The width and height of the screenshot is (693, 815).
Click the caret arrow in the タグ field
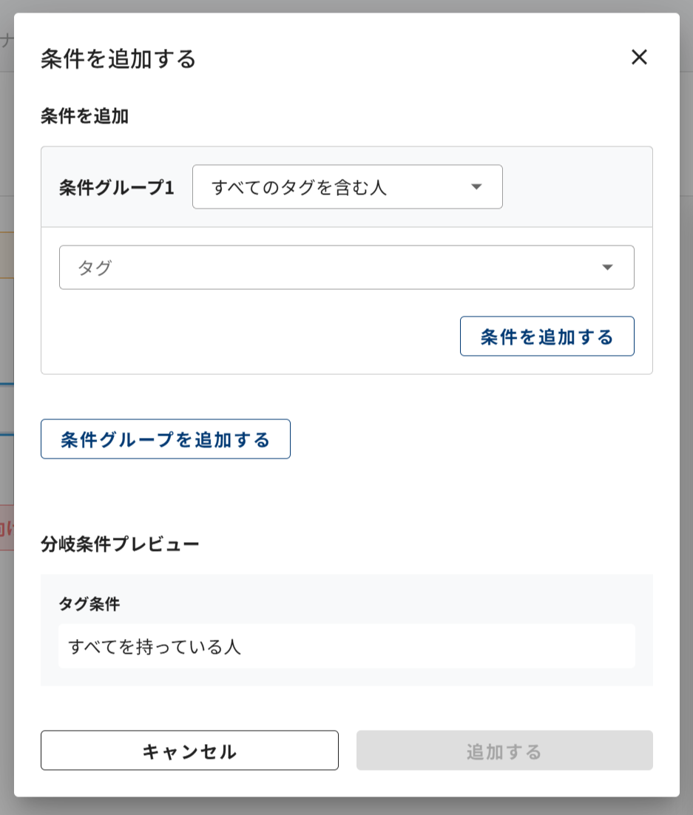pyautogui.click(x=607, y=268)
